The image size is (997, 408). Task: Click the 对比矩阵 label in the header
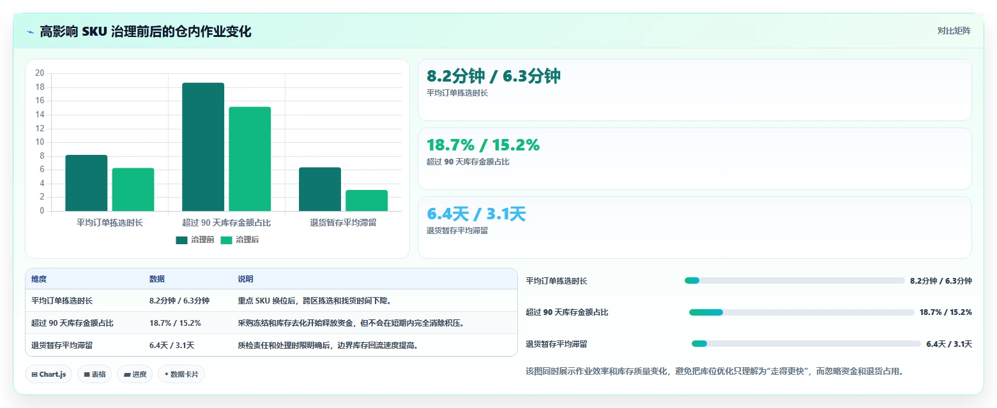[954, 31]
